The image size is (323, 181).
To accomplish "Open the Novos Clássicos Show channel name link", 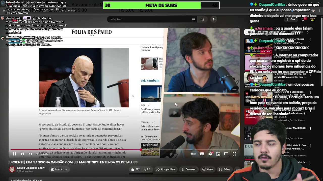I will click(31, 168).
